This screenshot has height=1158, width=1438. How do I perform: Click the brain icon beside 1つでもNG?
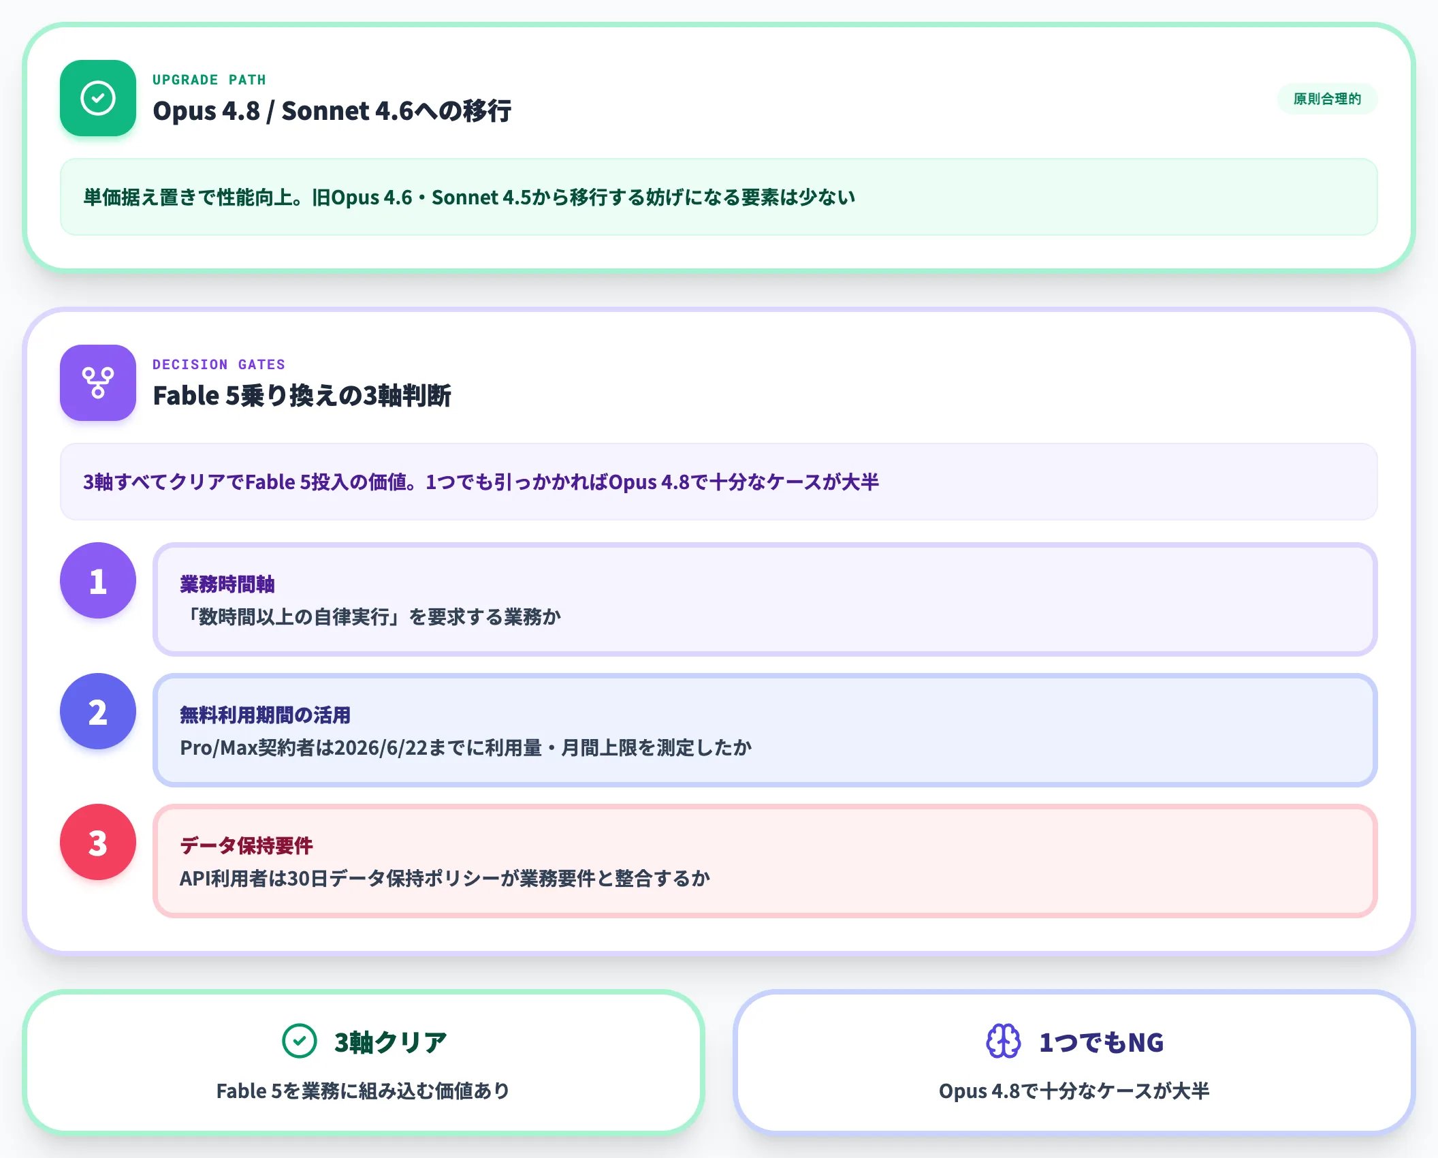click(1004, 1041)
